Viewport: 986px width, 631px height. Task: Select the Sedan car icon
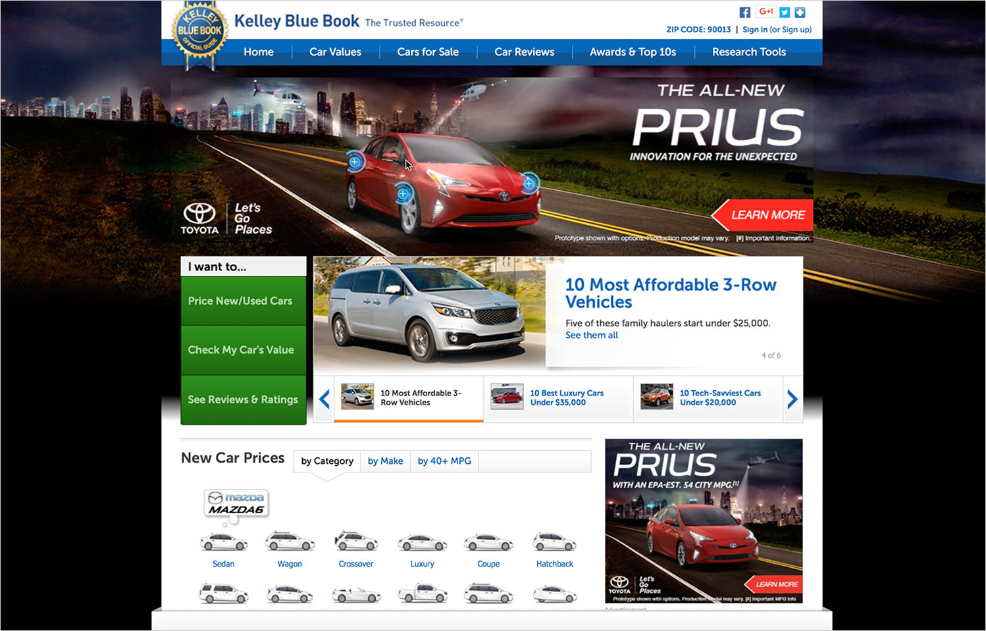(x=224, y=542)
